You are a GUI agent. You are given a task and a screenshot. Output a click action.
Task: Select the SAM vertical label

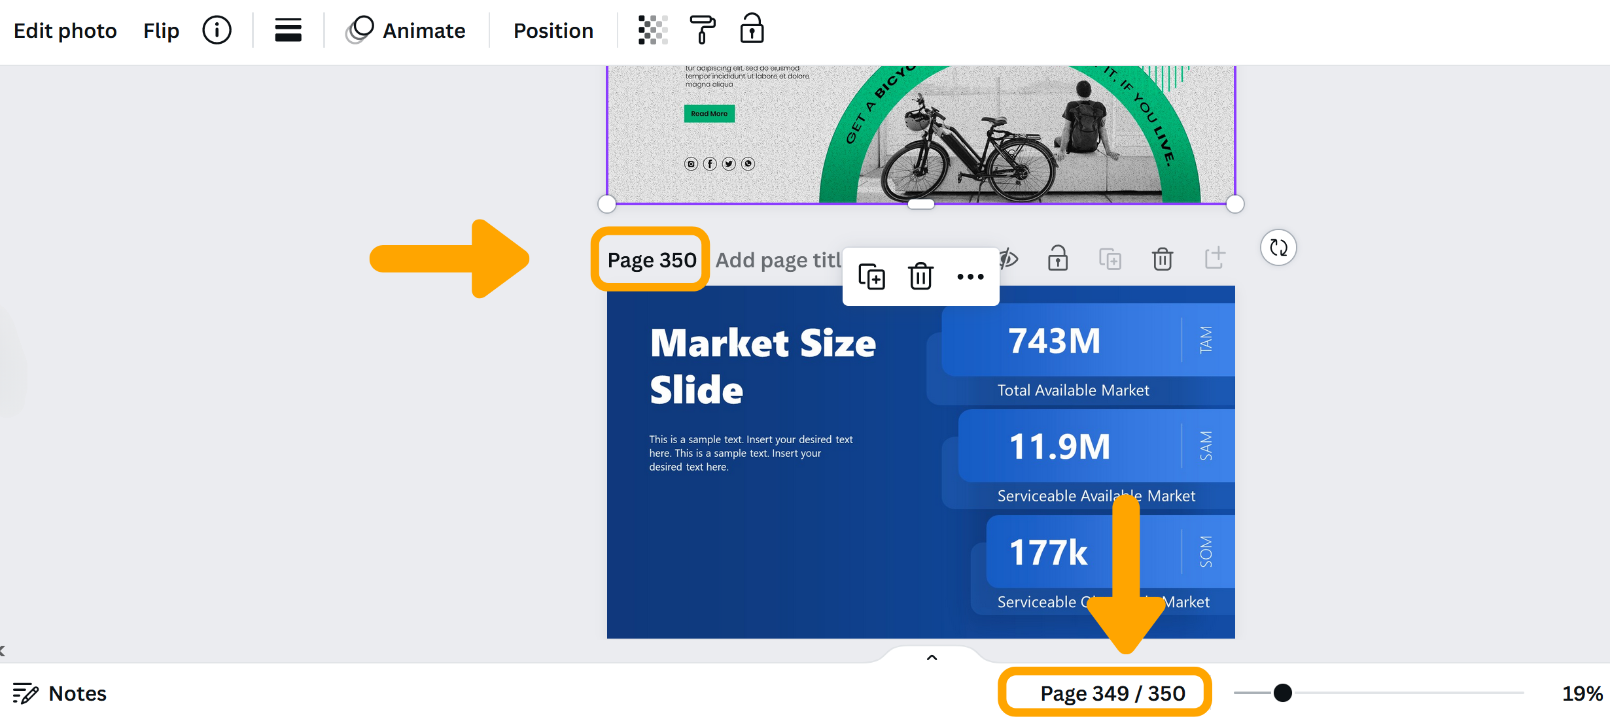(1206, 446)
